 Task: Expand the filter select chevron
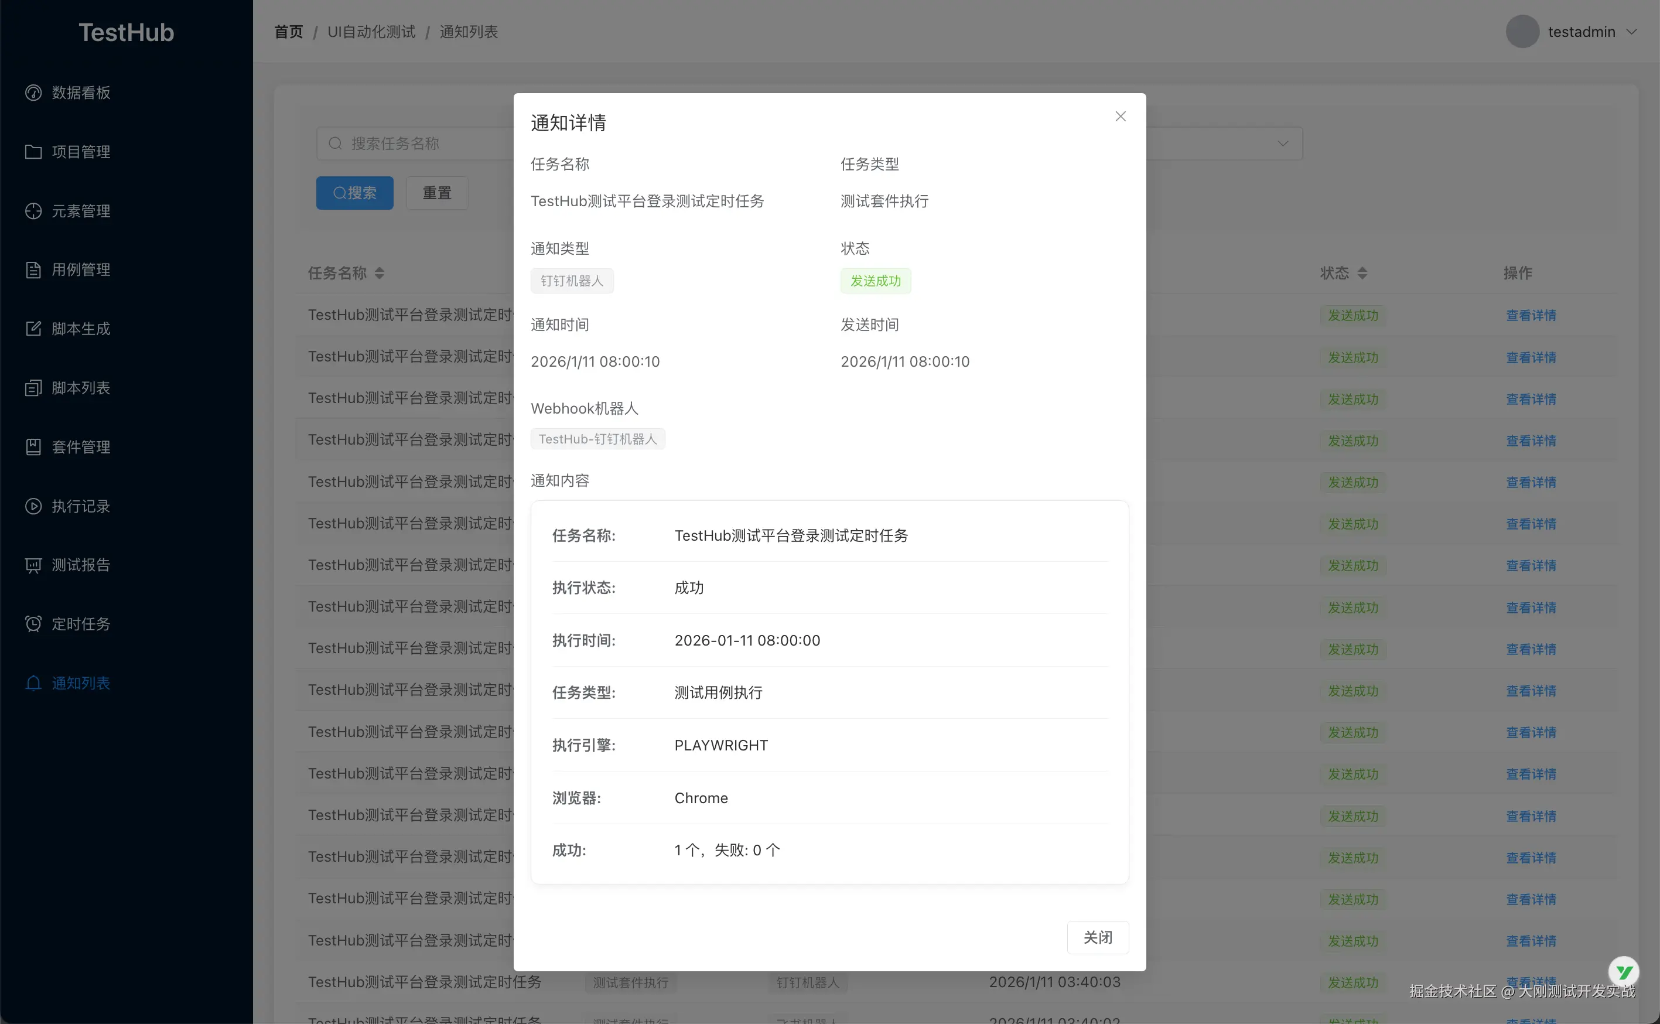1283,144
